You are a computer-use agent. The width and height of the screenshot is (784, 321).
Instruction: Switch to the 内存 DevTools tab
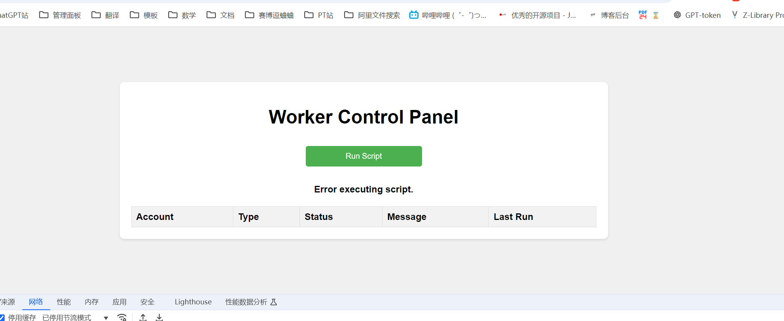92,302
